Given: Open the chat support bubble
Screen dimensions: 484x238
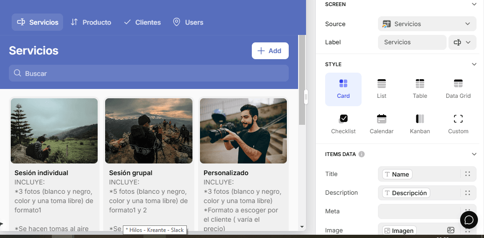Looking at the screenshot, I should click(x=469, y=220).
